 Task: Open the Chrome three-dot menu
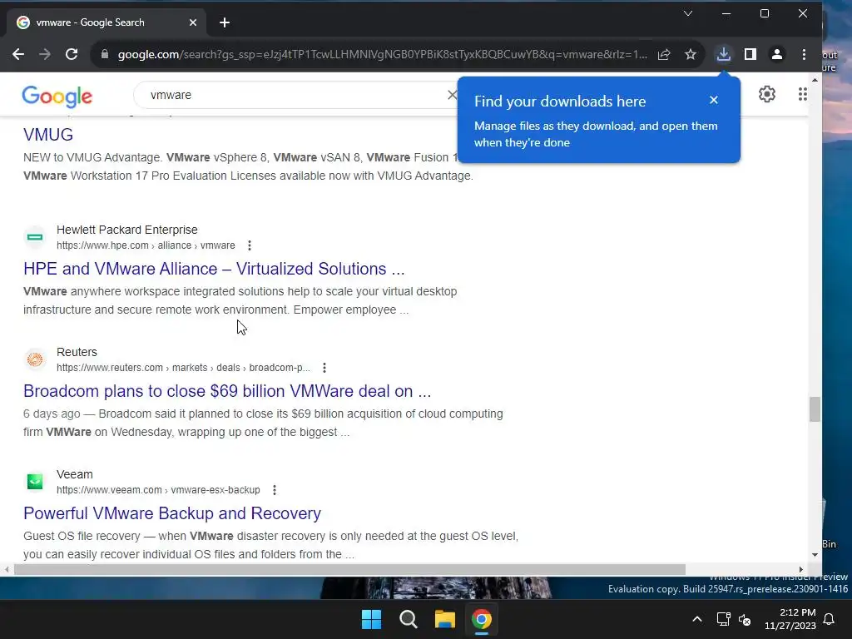pyautogui.click(x=805, y=54)
